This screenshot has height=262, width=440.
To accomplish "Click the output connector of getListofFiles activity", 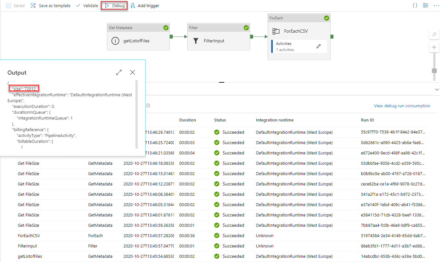I will coord(171,37).
